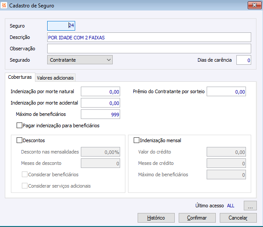
Task: Click the ellipsis button next to Último acesso
Action: click(250, 206)
